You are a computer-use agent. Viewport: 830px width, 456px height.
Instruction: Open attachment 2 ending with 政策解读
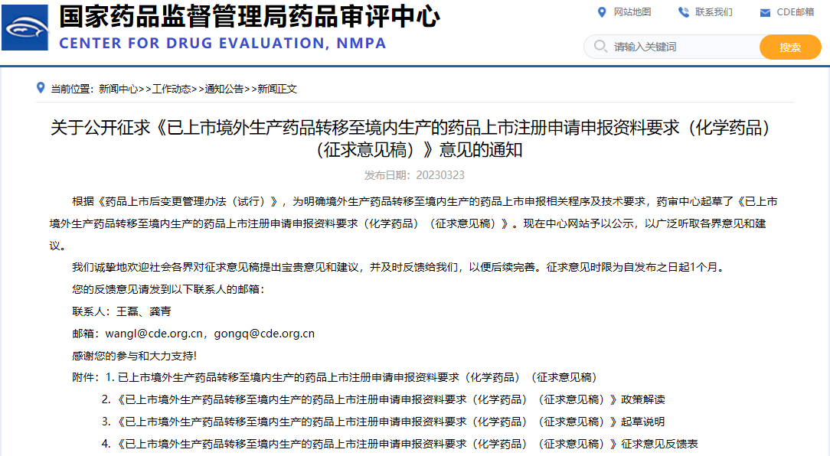click(390, 399)
